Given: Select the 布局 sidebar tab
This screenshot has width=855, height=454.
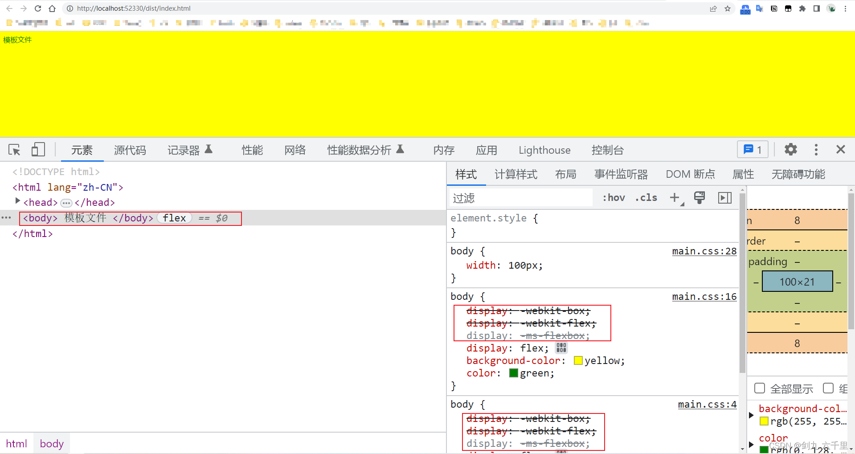Looking at the screenshot, I should pyautogui.click(x=566, y=174).
